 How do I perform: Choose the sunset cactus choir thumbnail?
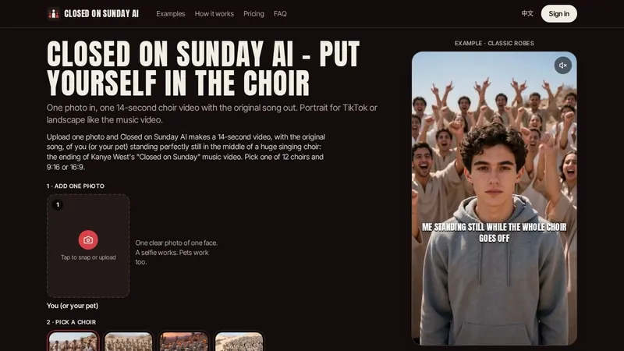(x=184, y=342)
